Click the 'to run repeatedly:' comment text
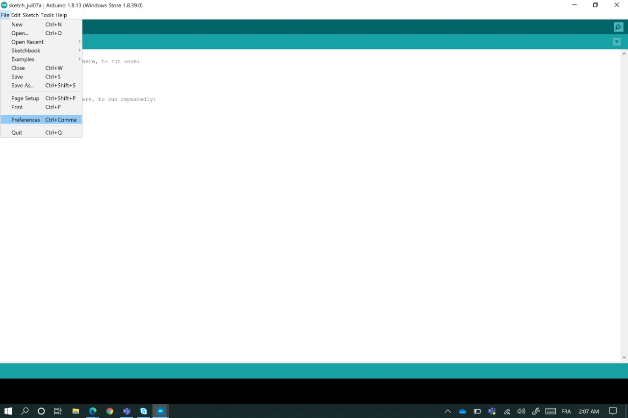 (x=127, y=99)
